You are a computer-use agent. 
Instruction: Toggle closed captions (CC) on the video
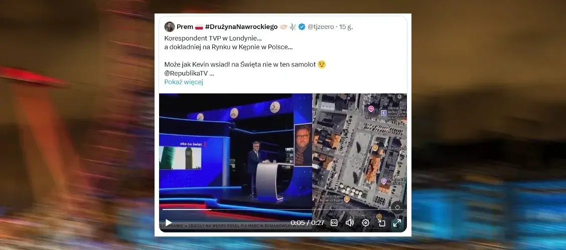(334, 222)
